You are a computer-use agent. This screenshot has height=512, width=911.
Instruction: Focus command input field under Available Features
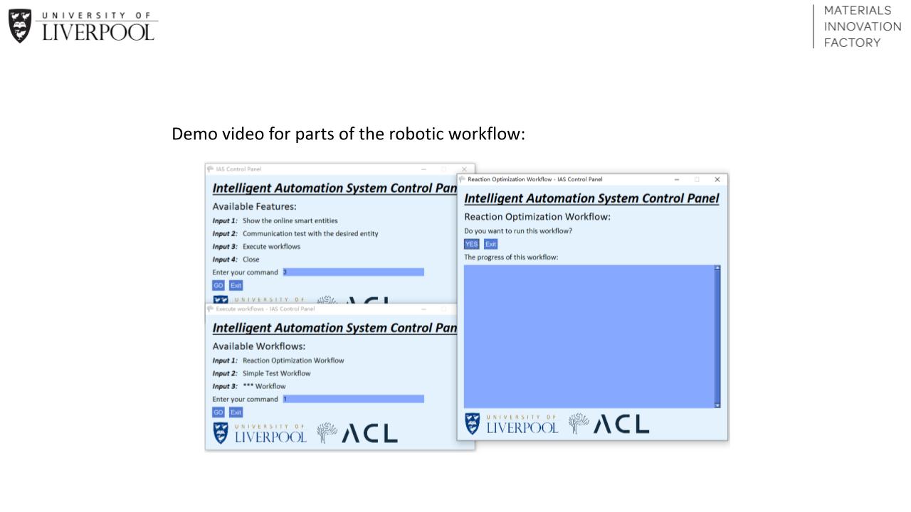[x=353, y=272]
